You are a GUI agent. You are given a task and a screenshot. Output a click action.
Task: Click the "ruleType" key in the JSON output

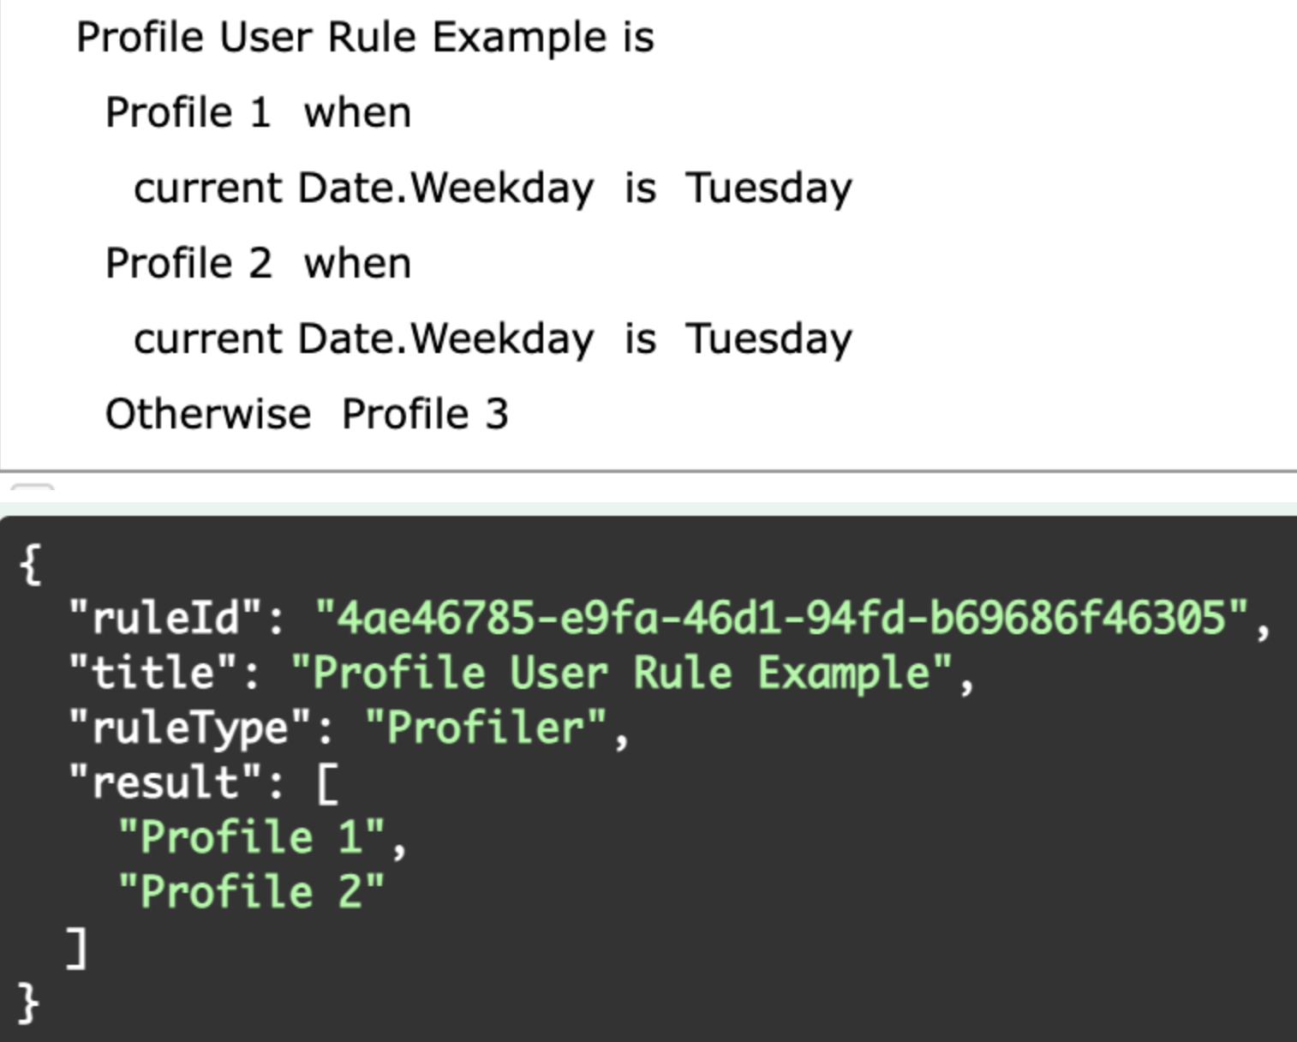[x=190, y=728]
